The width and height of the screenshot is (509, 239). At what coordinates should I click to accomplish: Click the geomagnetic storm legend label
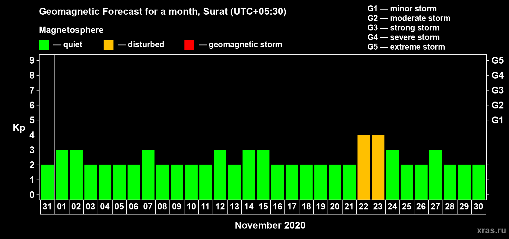click(245, 45)
